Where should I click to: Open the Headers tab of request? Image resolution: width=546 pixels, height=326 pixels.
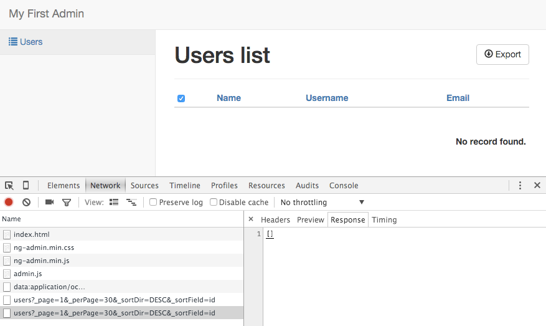[x=275, y=219]
